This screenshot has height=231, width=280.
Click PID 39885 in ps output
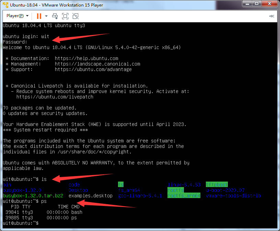click(12, 218)
